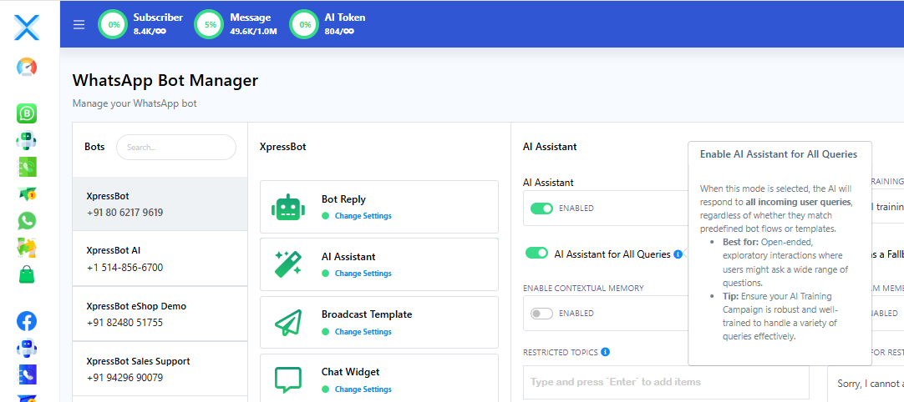This screenshot has height=402, width=904.
Task: Click Change Settings under AI Assistant
Action: tap(363, 274)
